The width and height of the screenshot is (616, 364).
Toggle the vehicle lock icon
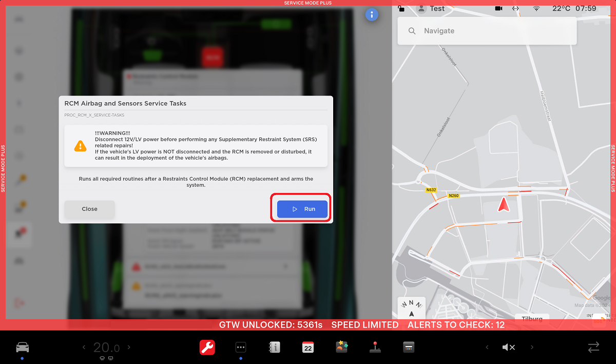pos(401,9)
